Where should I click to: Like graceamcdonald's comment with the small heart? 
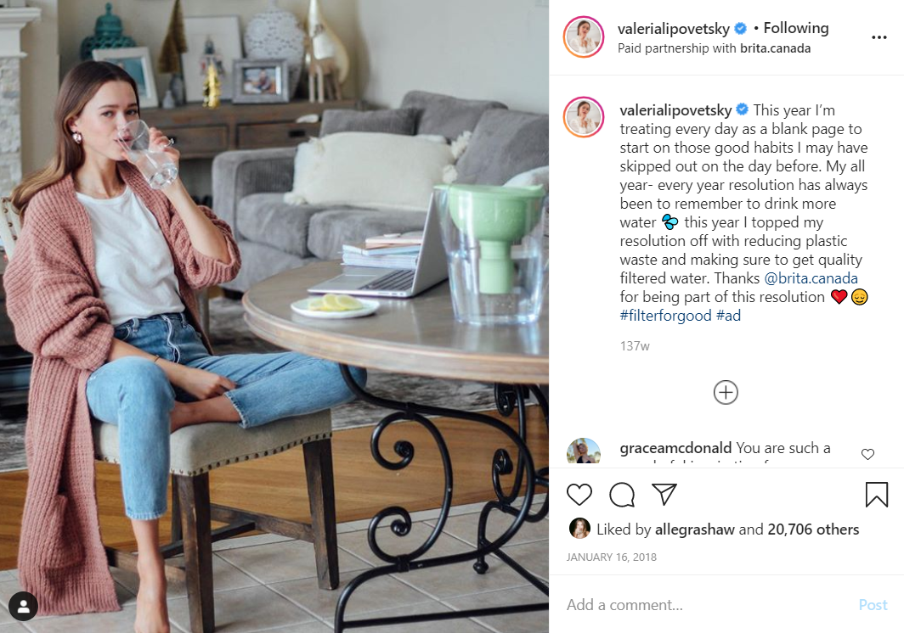(867, 454)
